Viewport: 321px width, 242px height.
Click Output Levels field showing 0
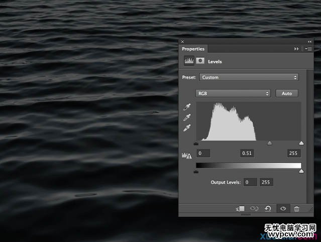(250, 182)
